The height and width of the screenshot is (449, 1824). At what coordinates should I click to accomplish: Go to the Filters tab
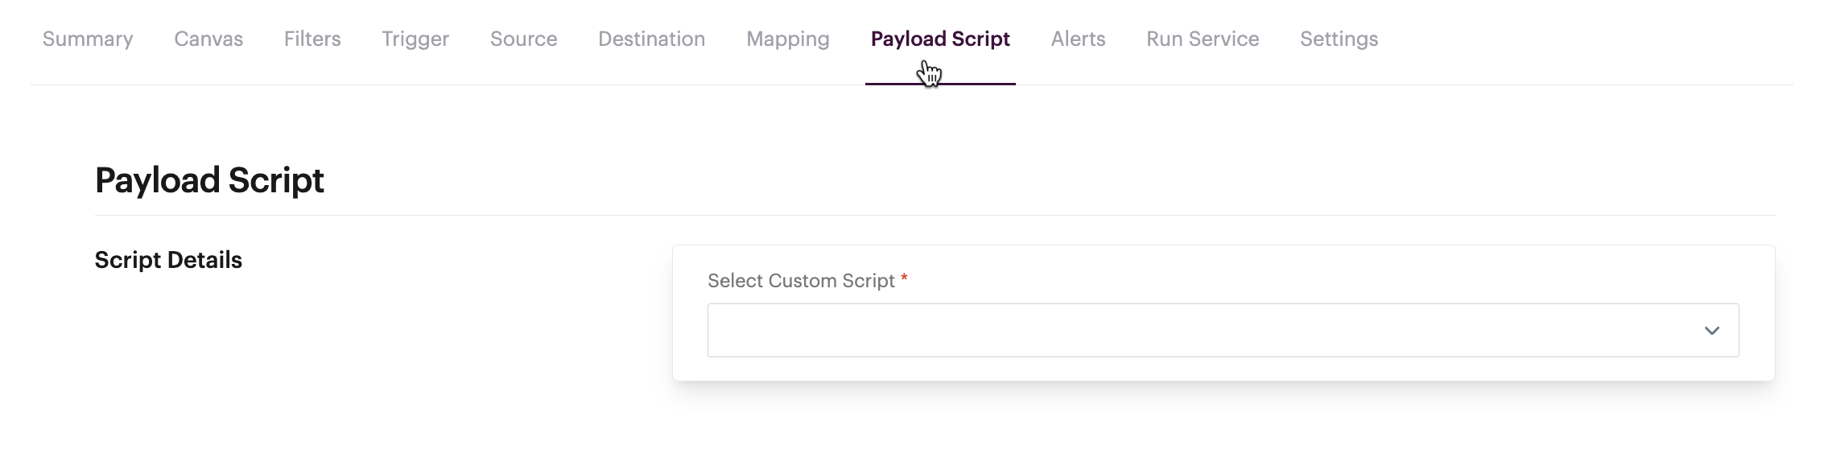point(312,39)
